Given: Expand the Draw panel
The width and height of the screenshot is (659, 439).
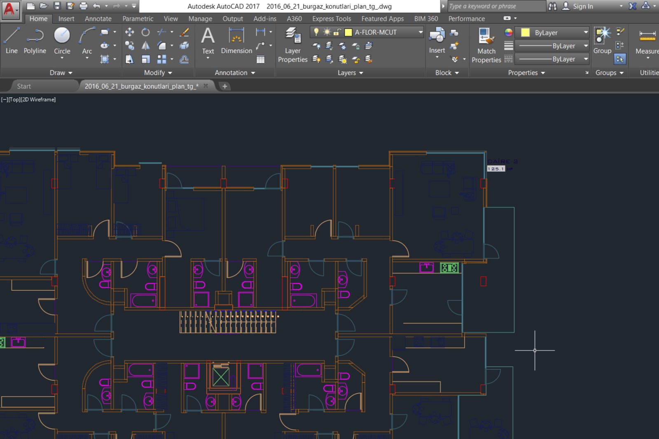Looking at the screenshot, I should click(x=61, y=73).
